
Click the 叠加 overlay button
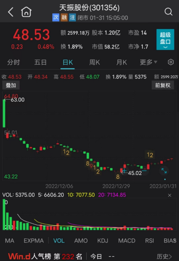click(x=11, y=85)
